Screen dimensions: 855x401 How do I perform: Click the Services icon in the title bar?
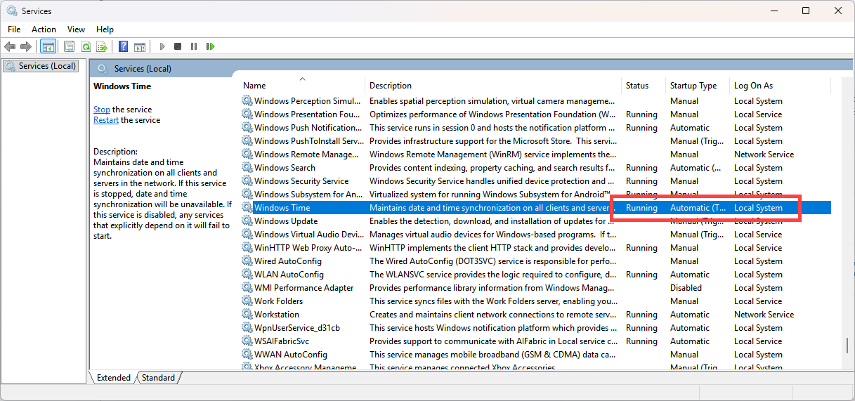coord(12,11)
